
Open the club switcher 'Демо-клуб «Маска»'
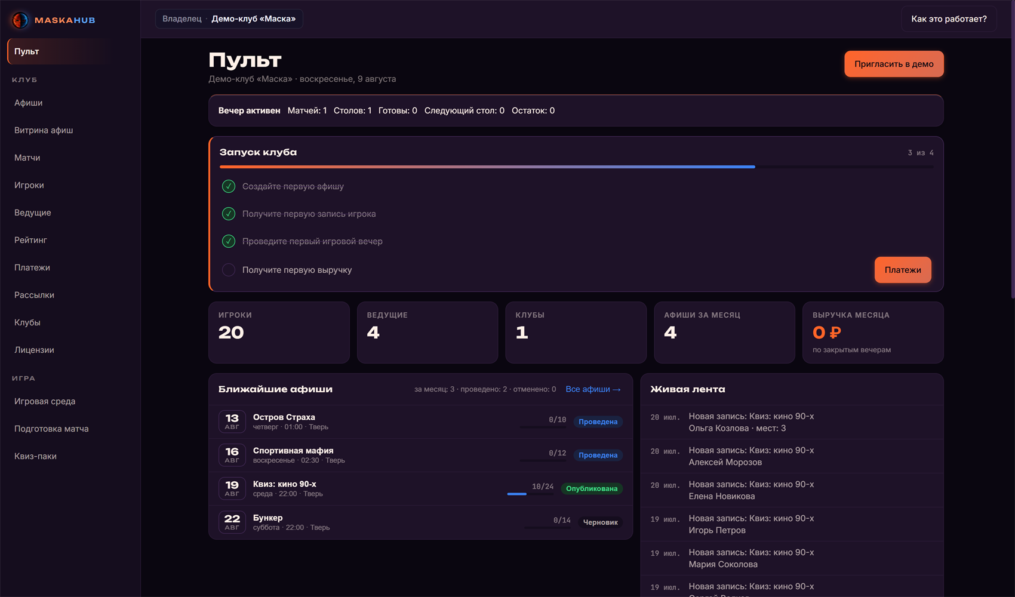229,19
